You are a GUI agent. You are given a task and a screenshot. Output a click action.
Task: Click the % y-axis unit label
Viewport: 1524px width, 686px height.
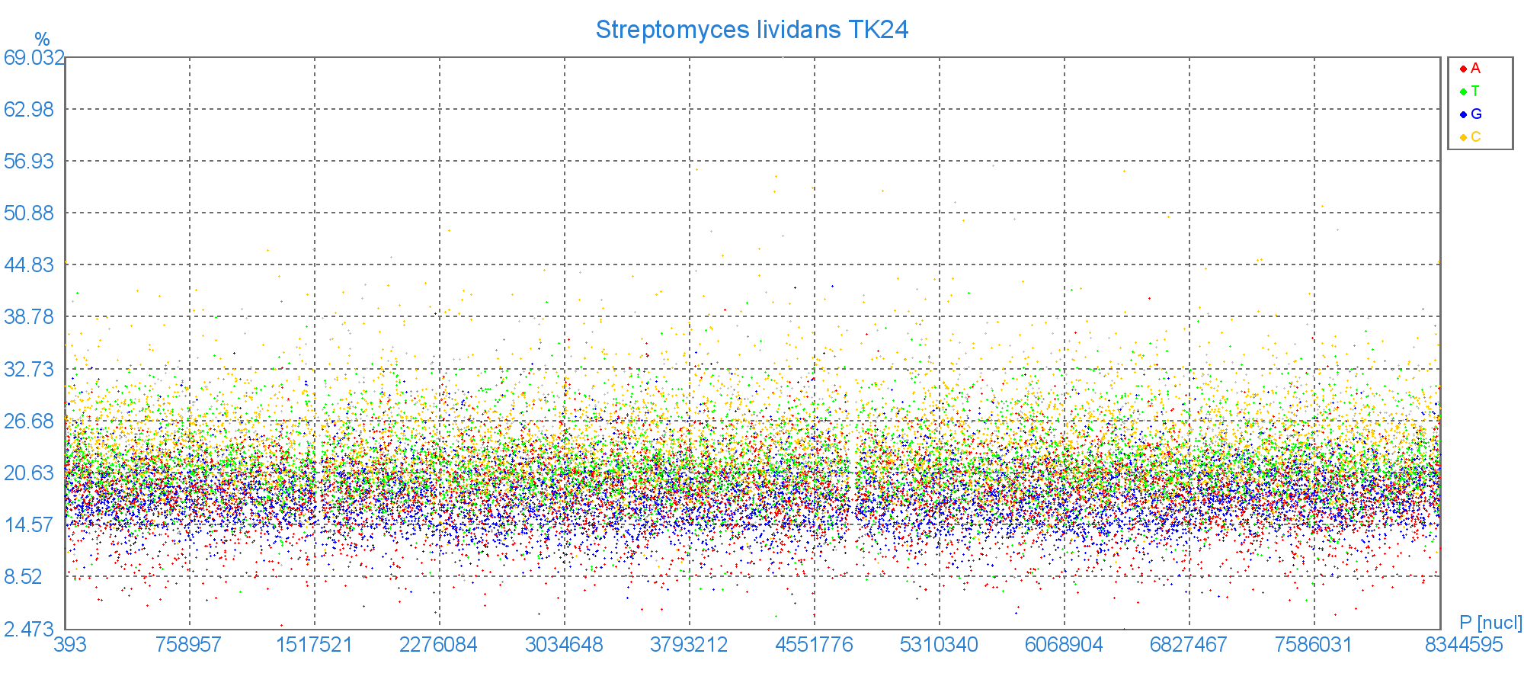(42, 40)
